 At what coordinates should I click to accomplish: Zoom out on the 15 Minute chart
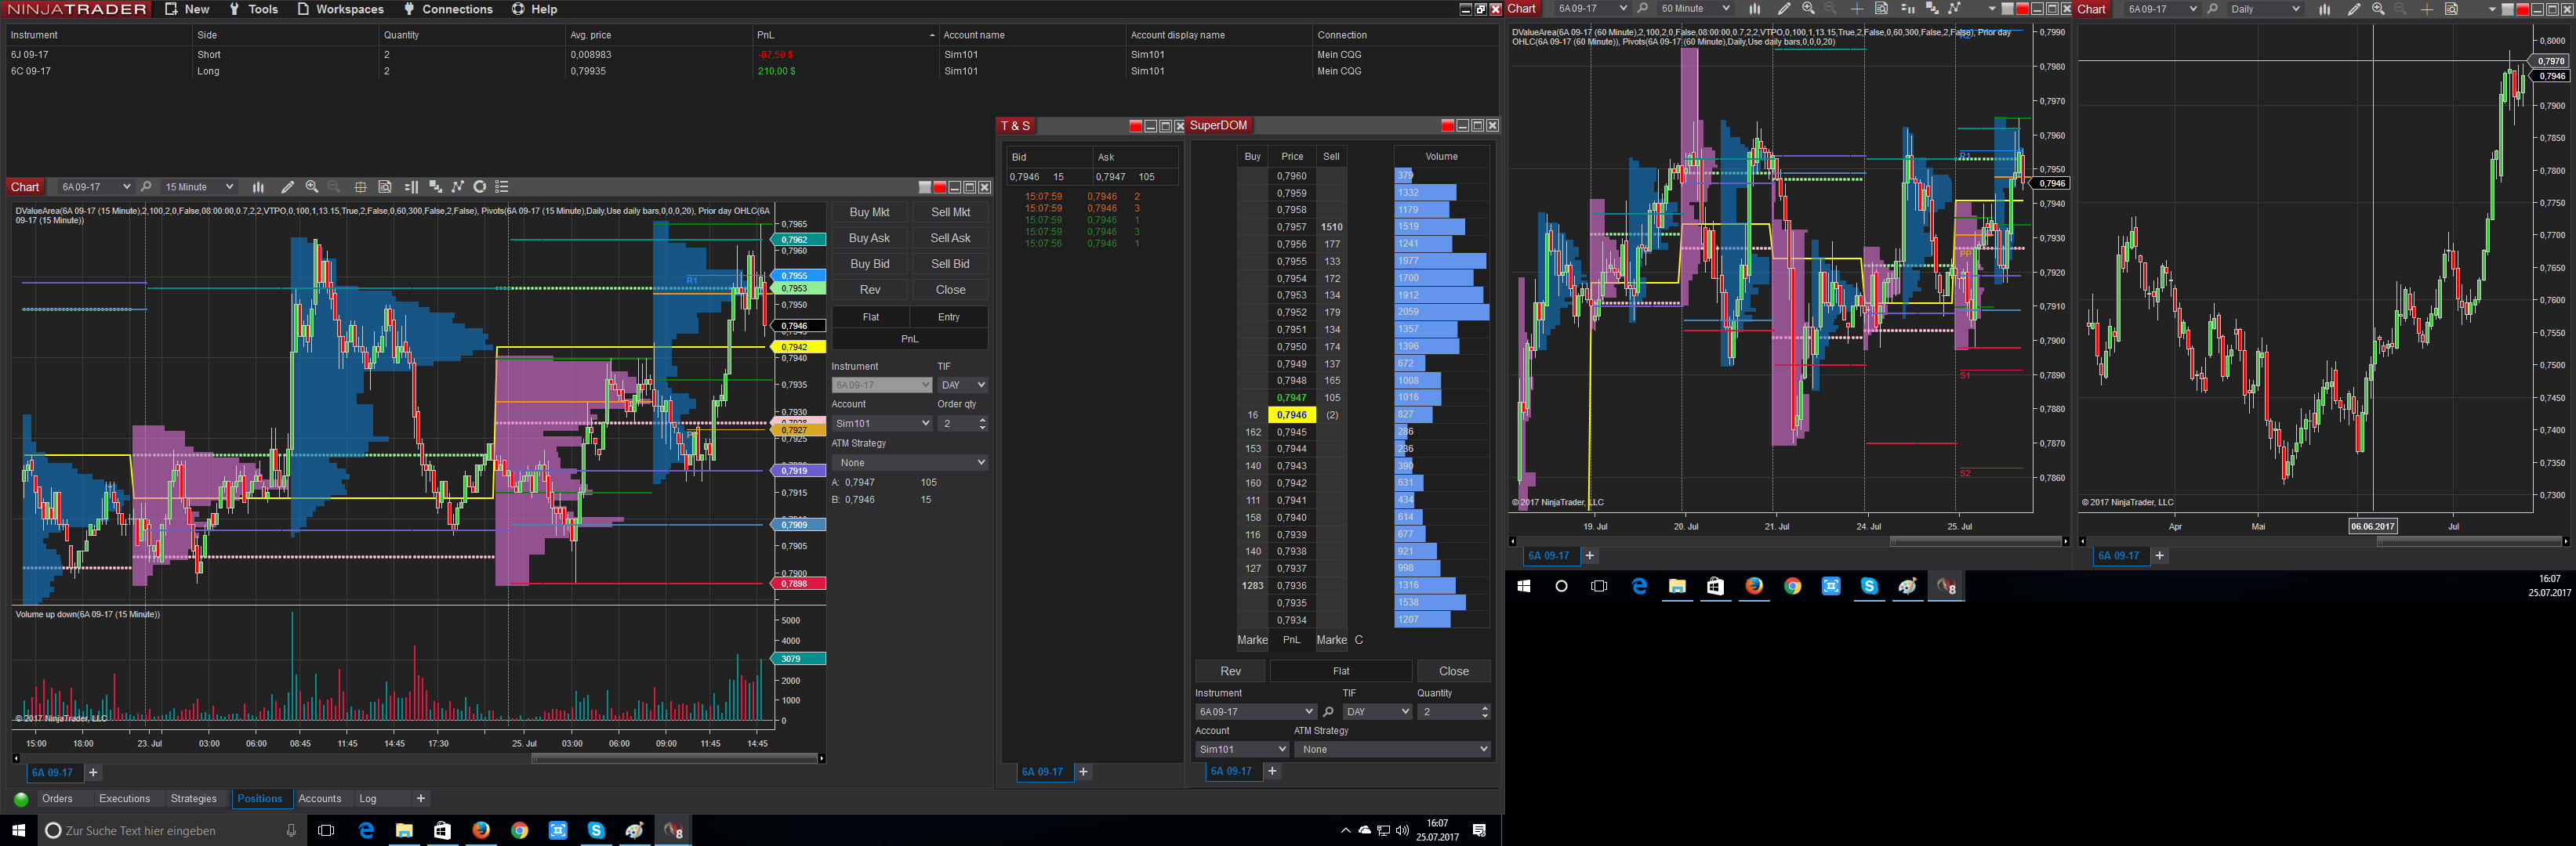[335, 186]
